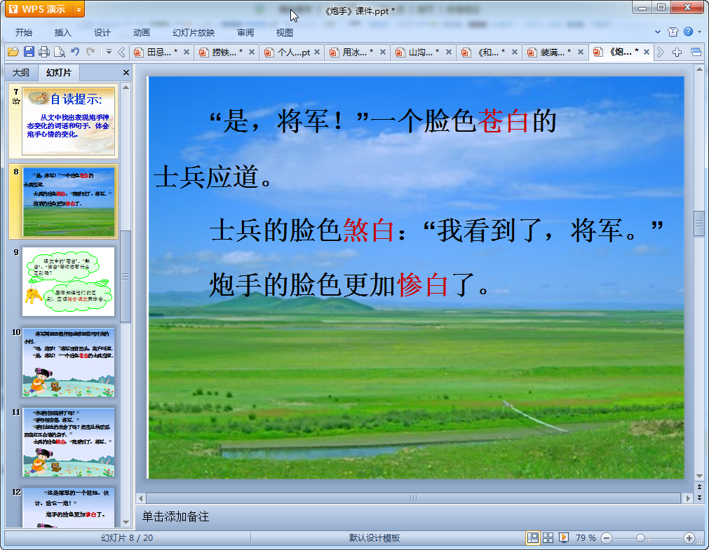Start slideshow from the status bar icon

[563, 537]
